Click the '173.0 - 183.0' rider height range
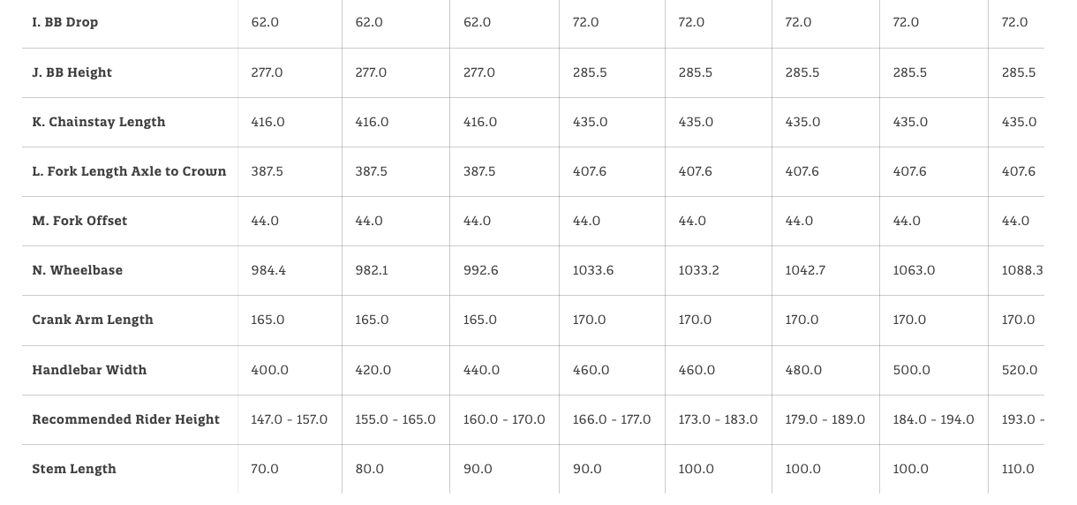Viewport: 1077px width, 505px height. point(718,419)
